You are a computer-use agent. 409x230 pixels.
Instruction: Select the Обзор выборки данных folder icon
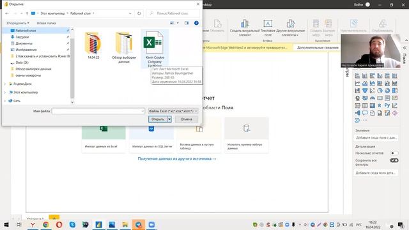124,43
